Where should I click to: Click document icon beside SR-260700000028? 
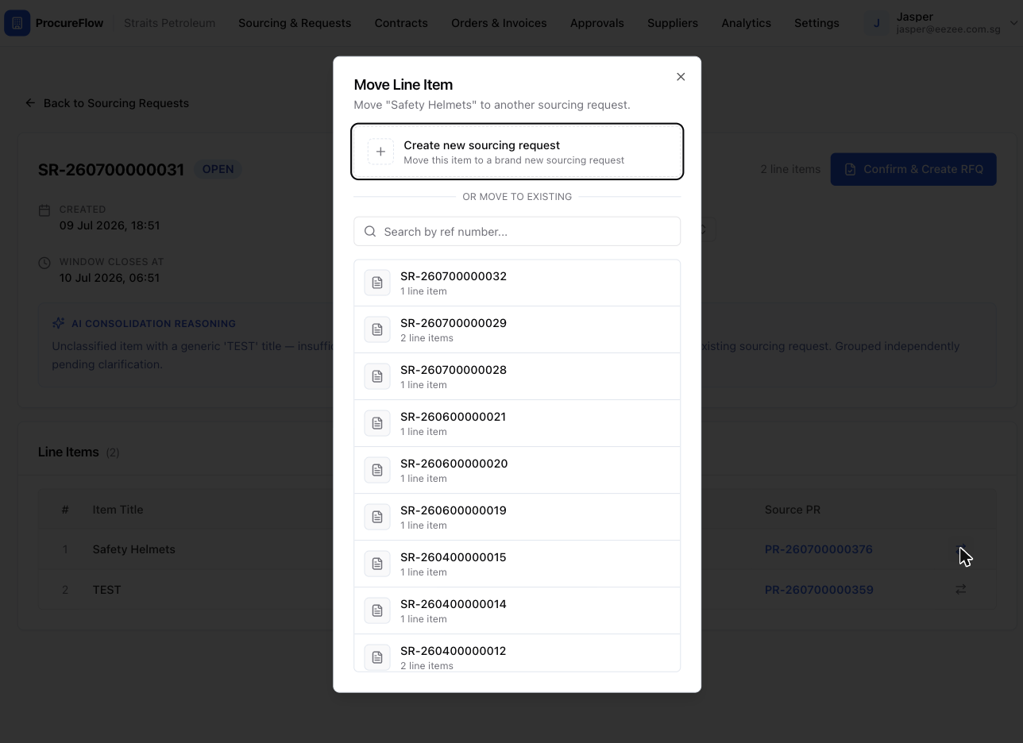coord(377,376)
